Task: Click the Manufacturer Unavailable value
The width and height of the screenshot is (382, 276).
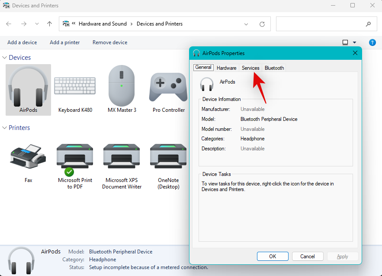Action: coord(252,109)
